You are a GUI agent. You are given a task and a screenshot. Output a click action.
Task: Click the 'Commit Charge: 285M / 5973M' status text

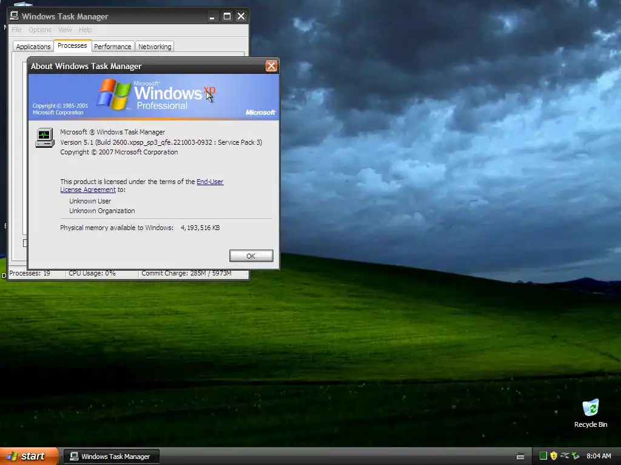pos(186,273)
